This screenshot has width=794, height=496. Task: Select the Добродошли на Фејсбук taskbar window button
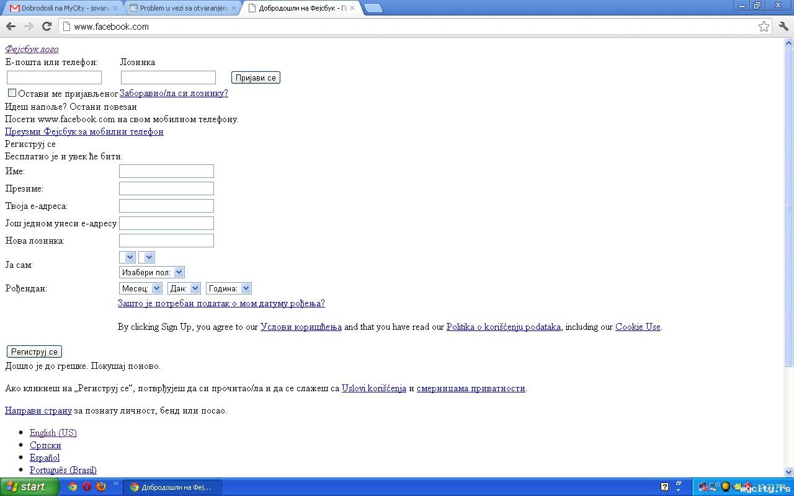tap(172, 487)
